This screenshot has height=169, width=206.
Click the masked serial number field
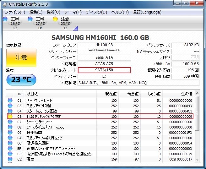(104, 51)
